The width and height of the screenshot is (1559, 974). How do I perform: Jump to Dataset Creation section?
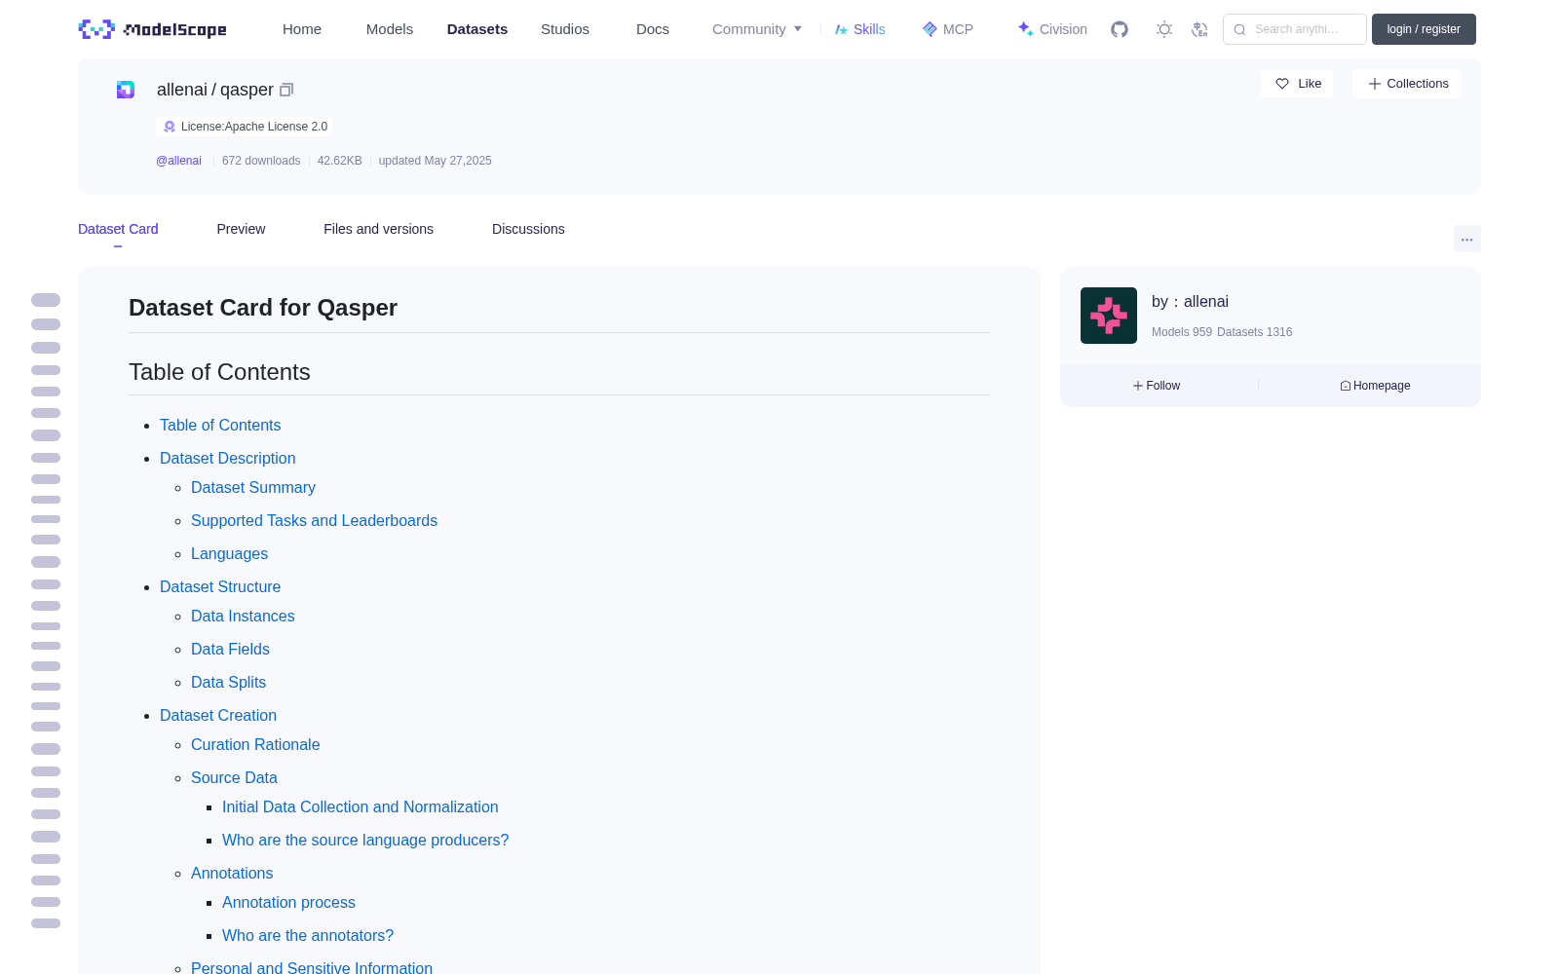[x=218, y=715]
